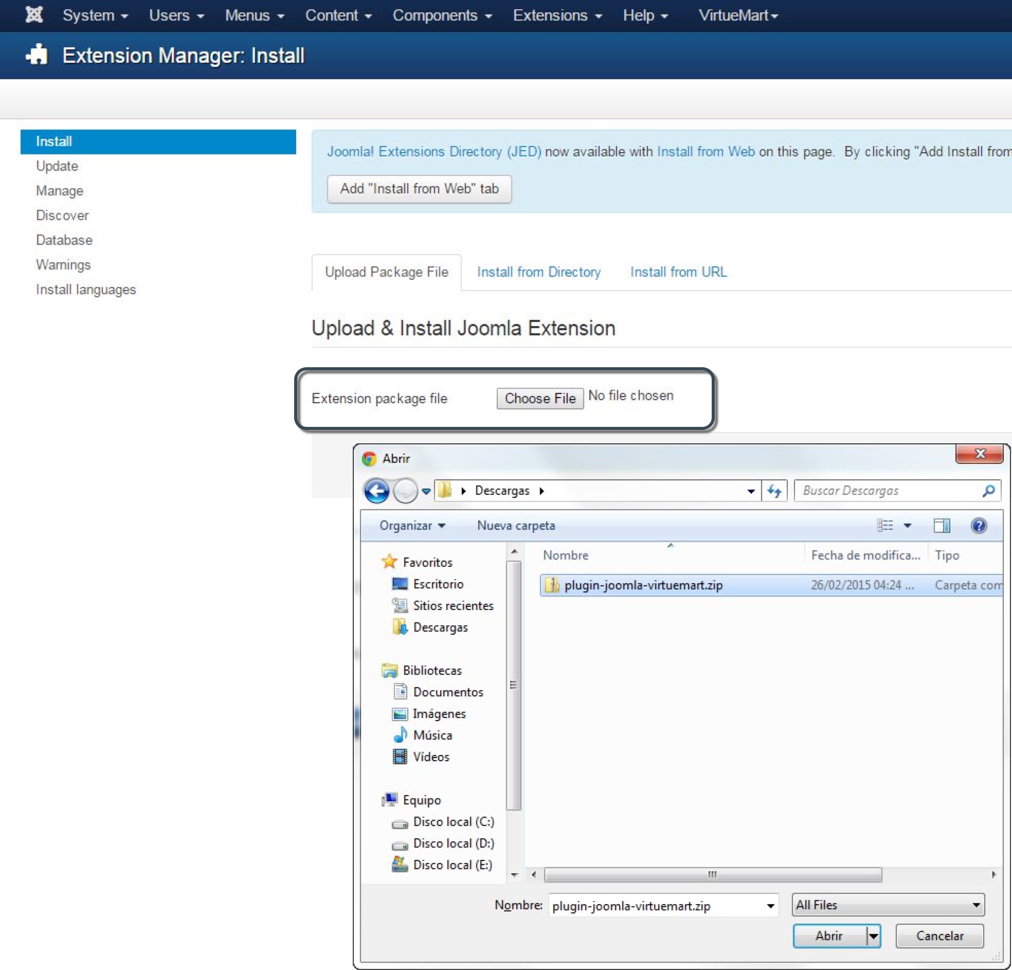Open the Help menu
Image resolution: width=1012 pixels, height=970 pixels.
tap(645, 15)
